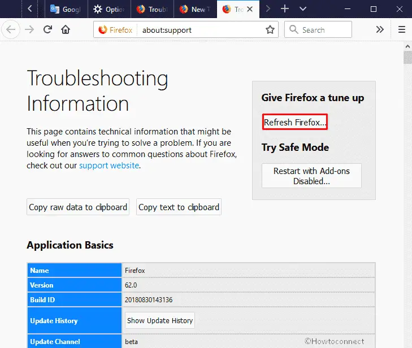The image size is (412, 348).
Task: Click the Firefox identity icon in address bar
Action: point(103,30)
